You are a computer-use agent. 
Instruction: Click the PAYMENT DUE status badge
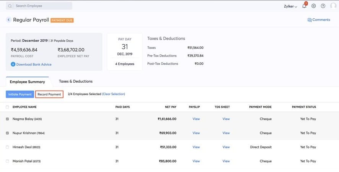coord(62,20)
